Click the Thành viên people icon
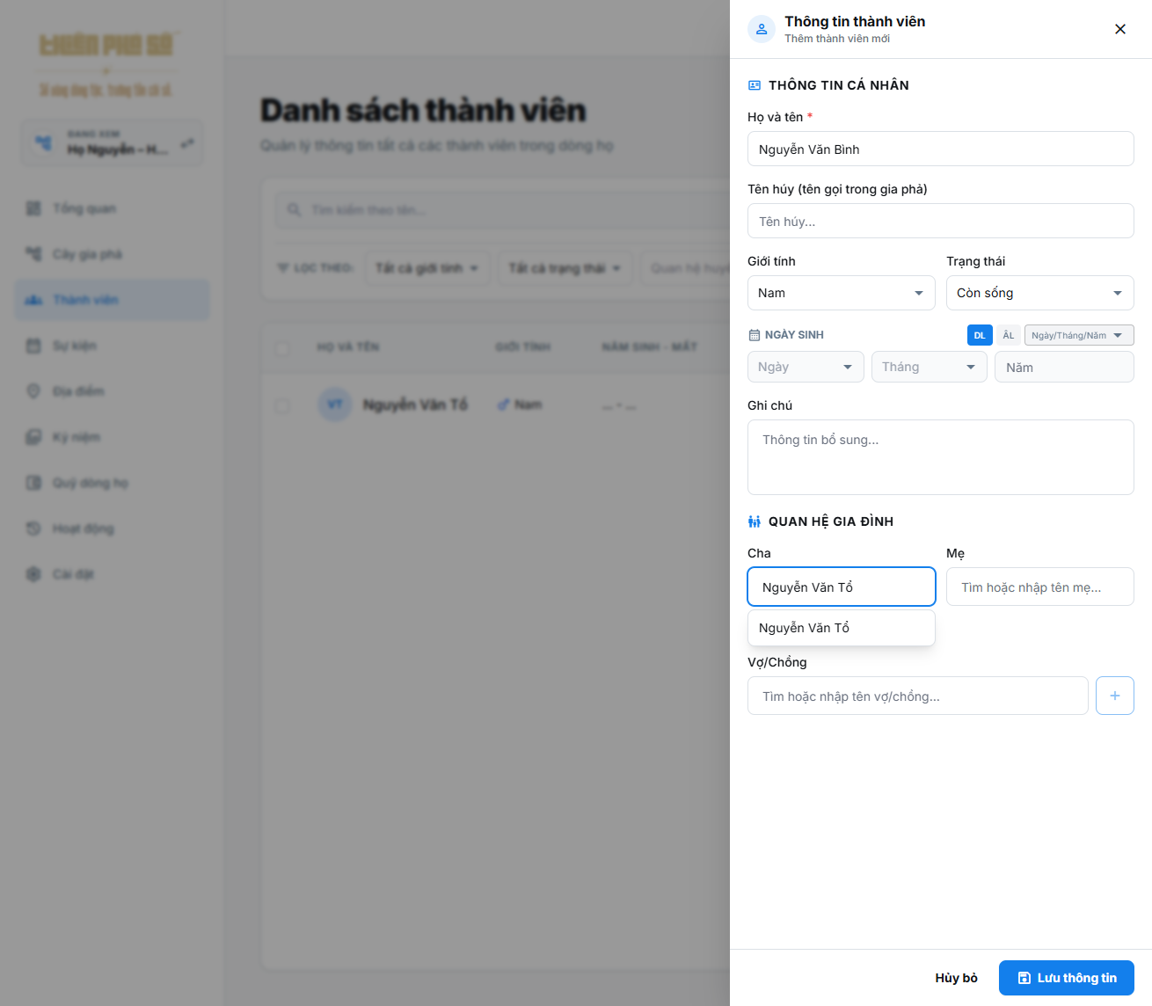This screenshot has height=1006, width=1152. click(x=33, y=300)
